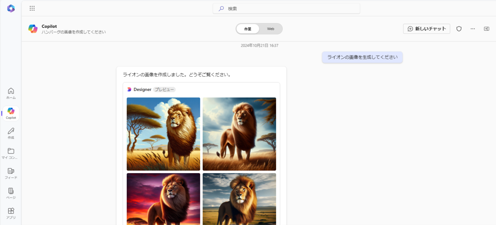Open Apps (アプリ) in sidebar

point(11,213)
